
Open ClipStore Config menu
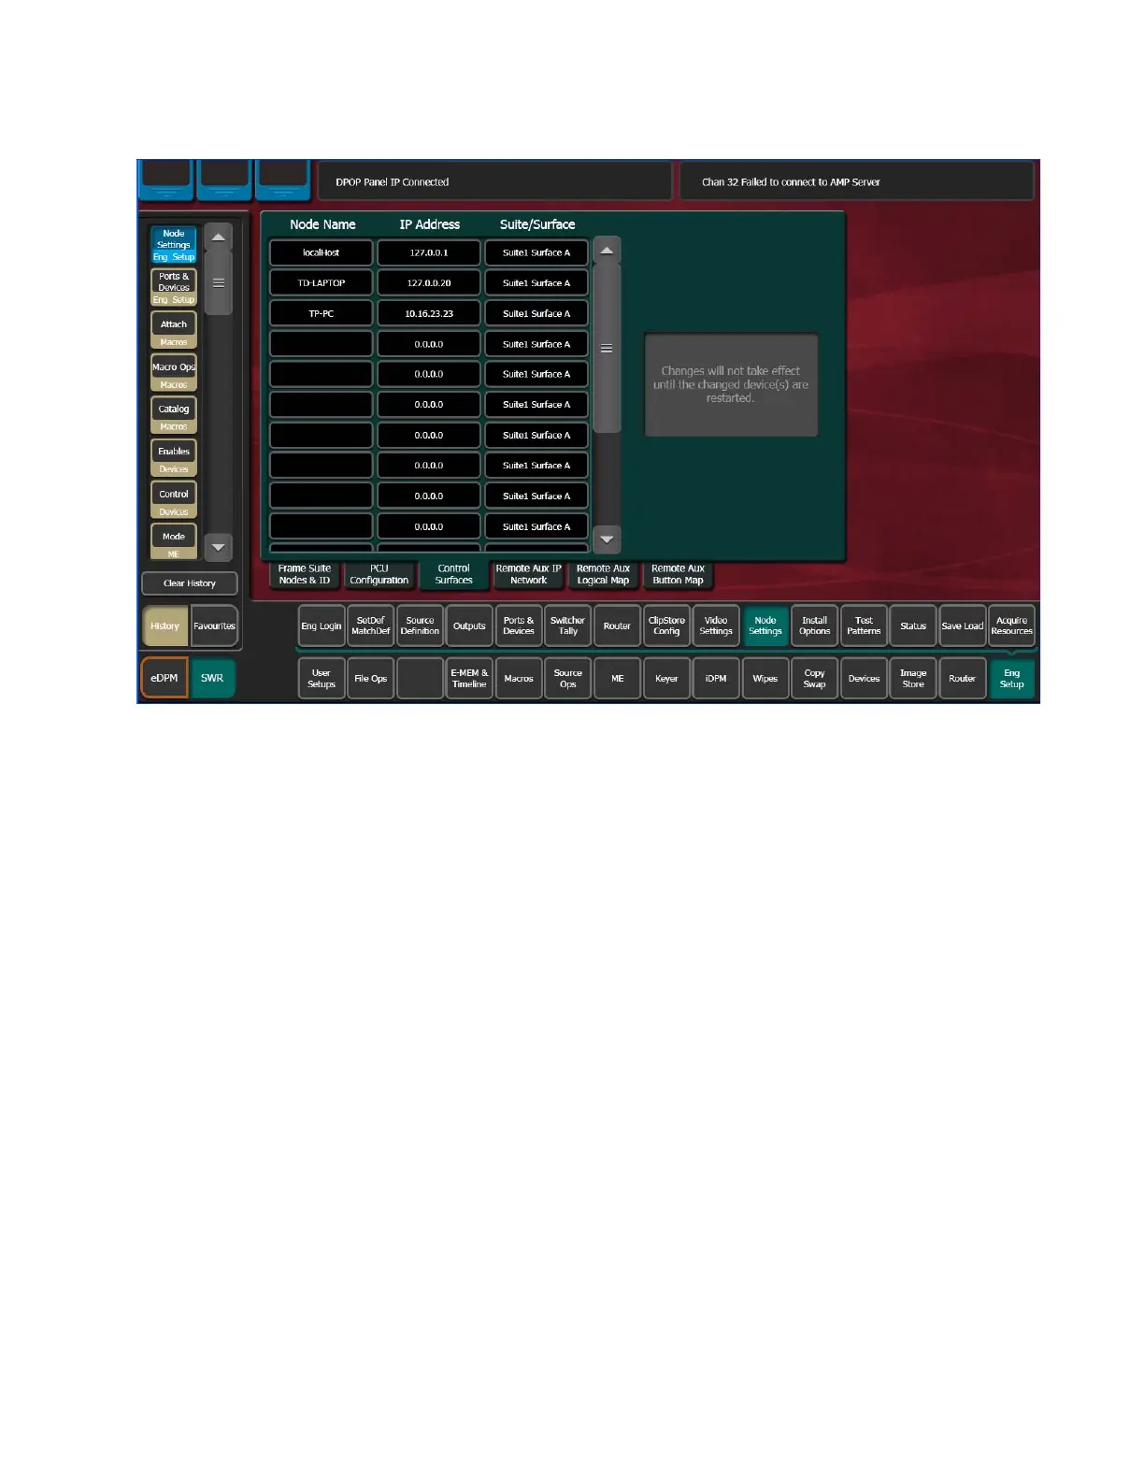point(666,625)
